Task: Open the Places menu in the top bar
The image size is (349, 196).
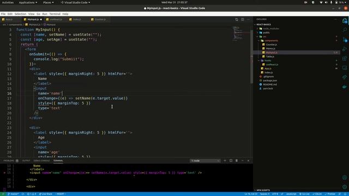Action: point(48,2)
